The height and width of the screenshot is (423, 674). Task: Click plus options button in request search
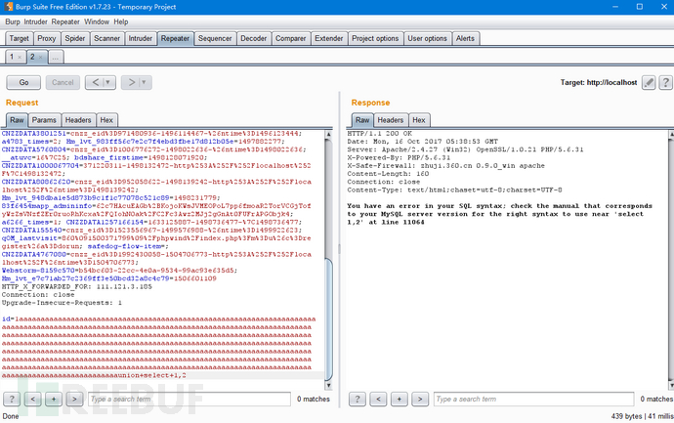54,399
